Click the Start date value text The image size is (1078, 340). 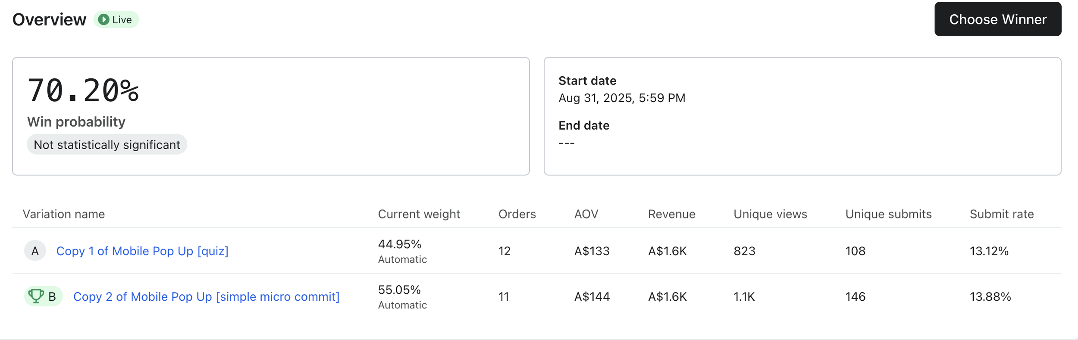[x=621, y=98]
